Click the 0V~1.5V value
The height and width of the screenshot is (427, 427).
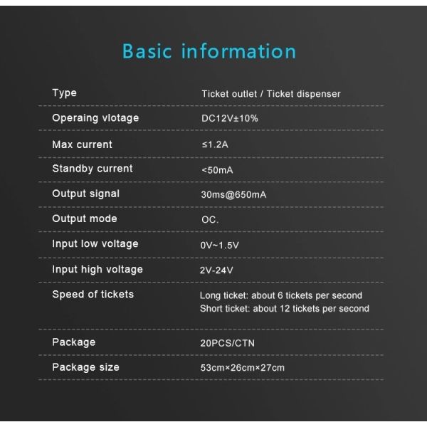(220, 245)
